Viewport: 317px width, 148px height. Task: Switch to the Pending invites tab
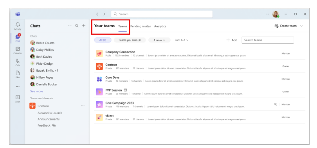coord(140,26)
